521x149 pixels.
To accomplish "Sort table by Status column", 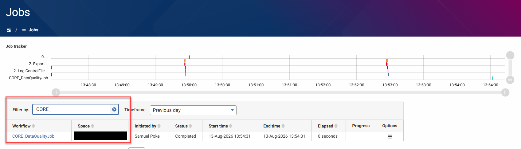I will tap(183, 126).
